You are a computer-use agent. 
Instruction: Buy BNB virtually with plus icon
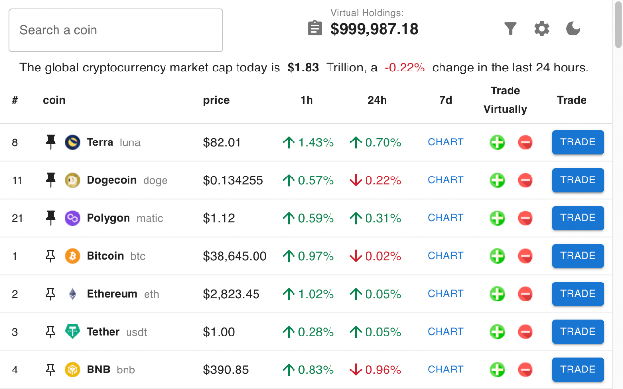(497, 370)
